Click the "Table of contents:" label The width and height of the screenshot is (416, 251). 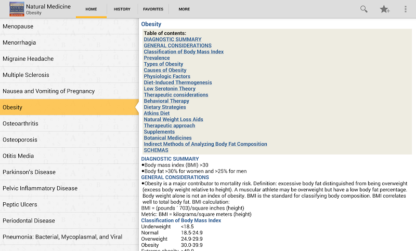pos(165,33)
